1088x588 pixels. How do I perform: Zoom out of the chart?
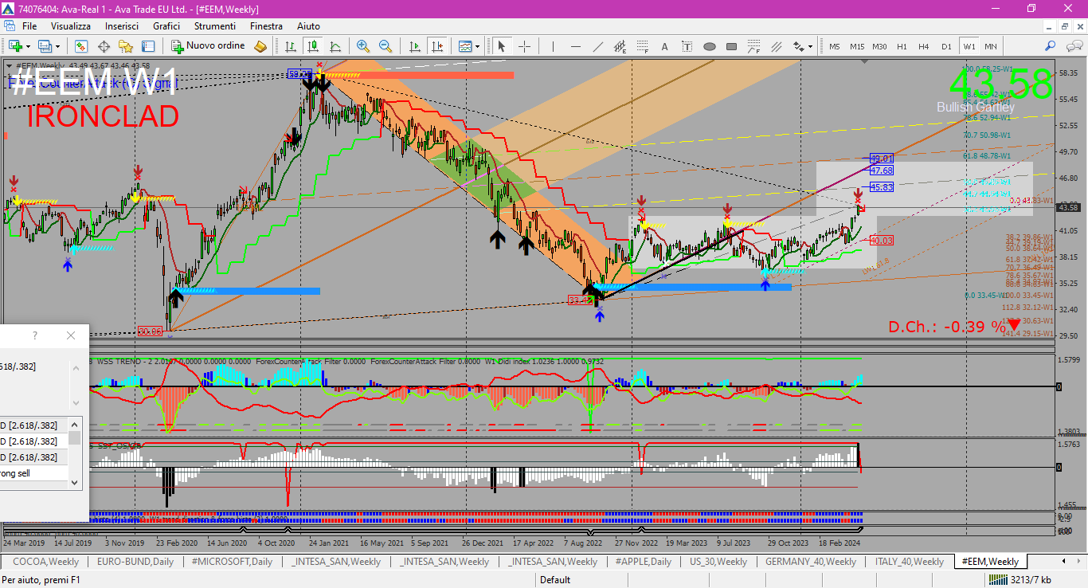tap(385, 46)
